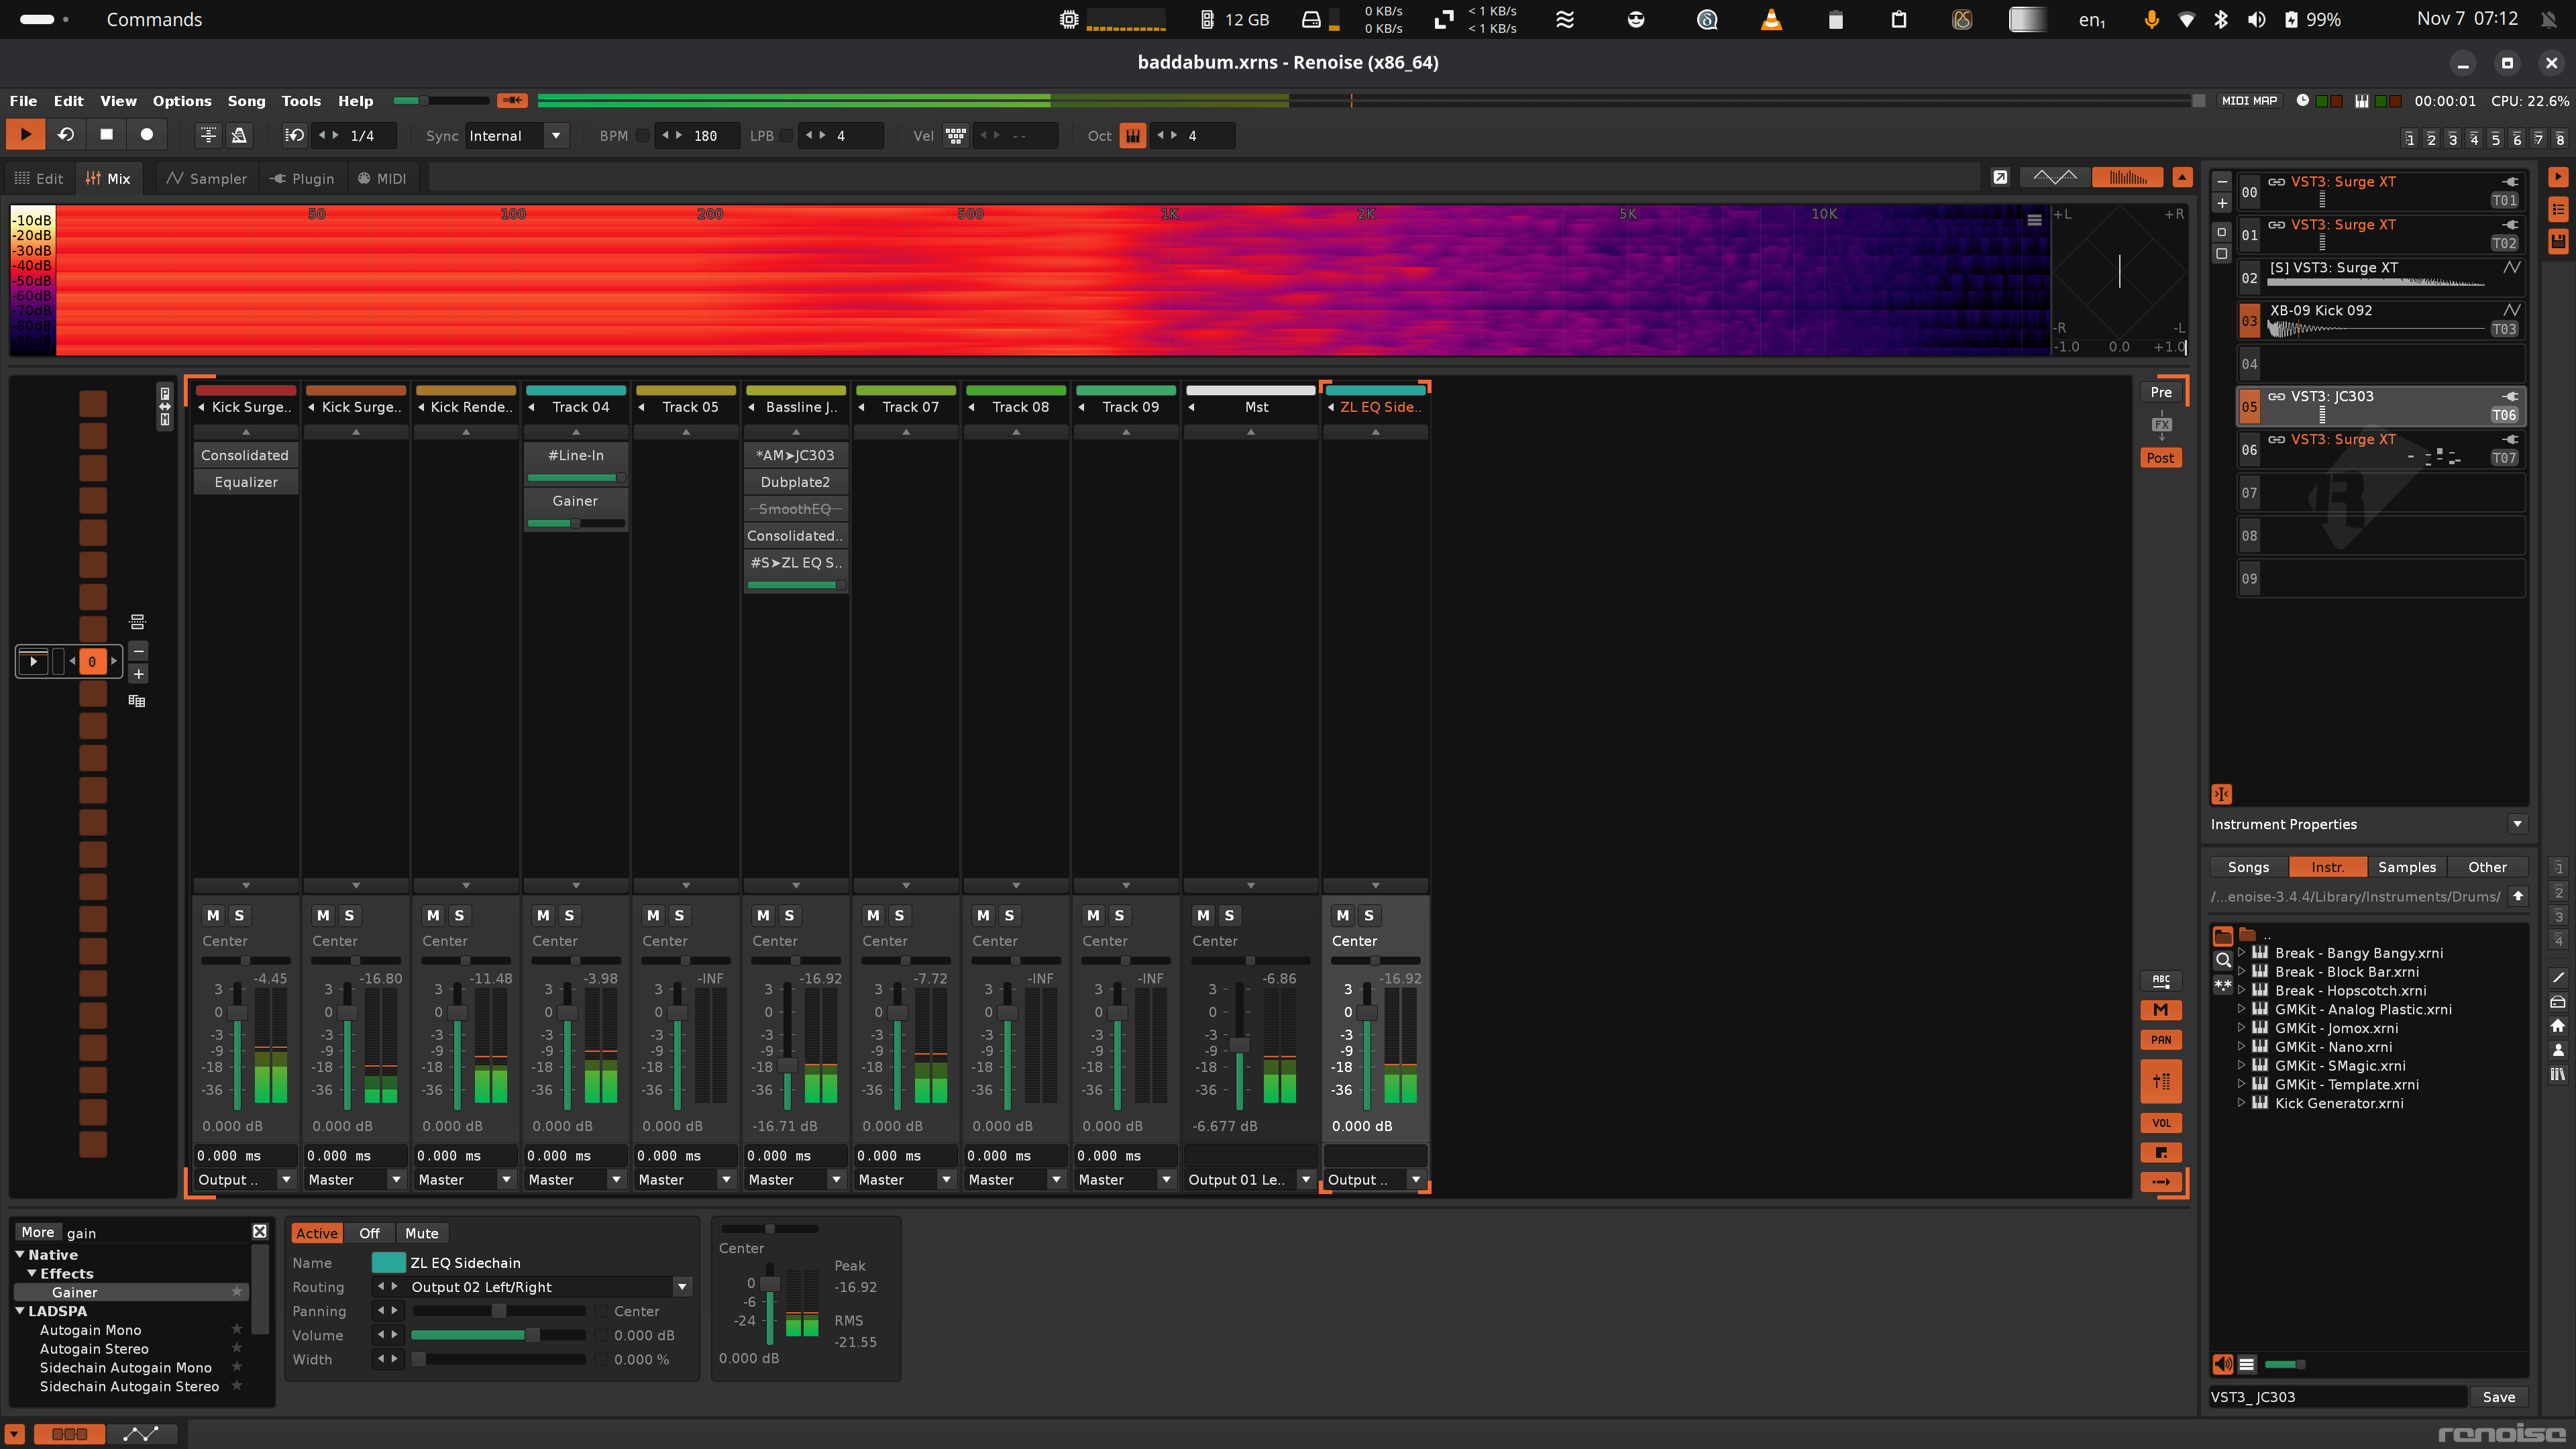Select GMKit - Nano.xrni instrument file

pos(2333,1047)
